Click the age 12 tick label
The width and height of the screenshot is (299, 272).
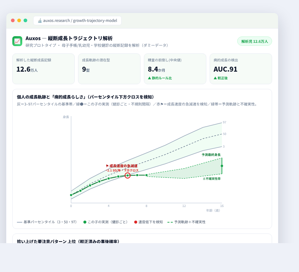point(184,206)
